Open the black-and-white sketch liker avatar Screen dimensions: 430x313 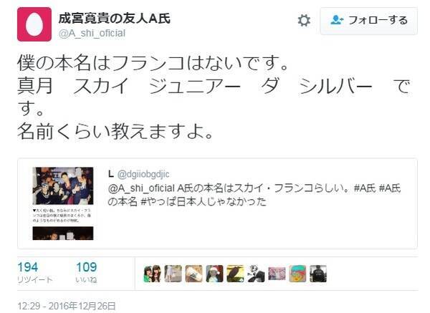coord(256,274)
